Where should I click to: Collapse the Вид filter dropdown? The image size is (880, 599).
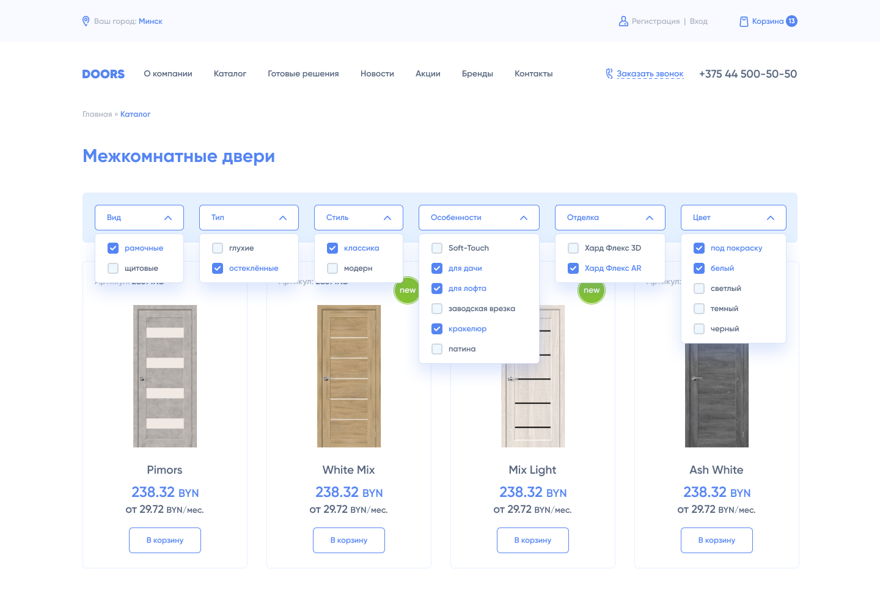[x=139, y=218]
